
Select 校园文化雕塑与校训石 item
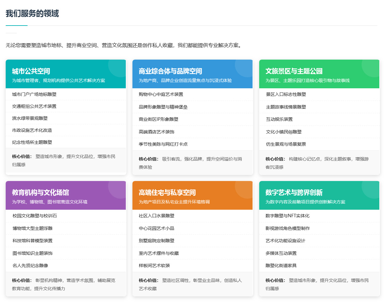tap(35, 216)
